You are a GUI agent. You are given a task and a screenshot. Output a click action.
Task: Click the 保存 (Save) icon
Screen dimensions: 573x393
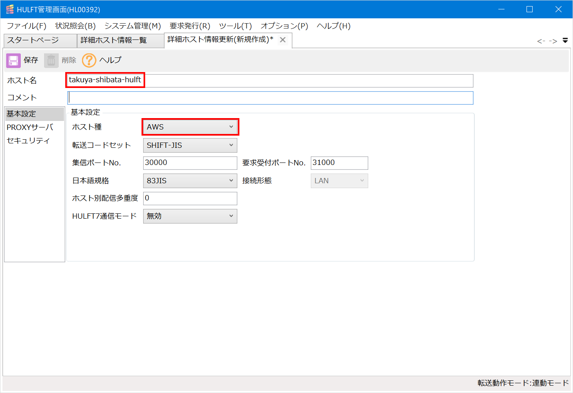click(13, 60)
